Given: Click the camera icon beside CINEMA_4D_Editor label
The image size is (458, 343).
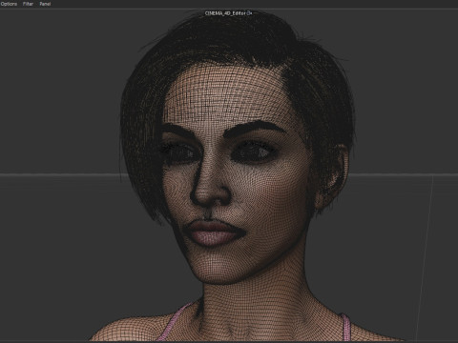Looking at the screenshot, I should pos(249,13).
